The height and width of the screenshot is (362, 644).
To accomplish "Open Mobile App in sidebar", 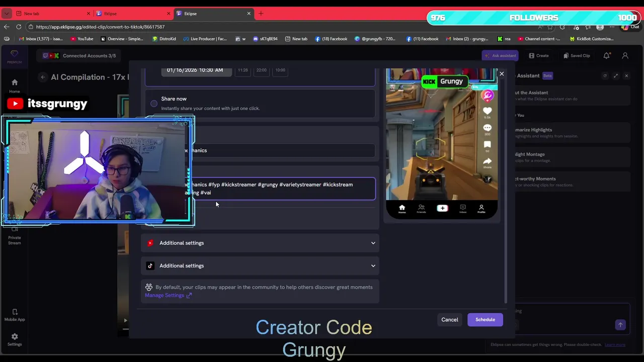I will (15, 315).
